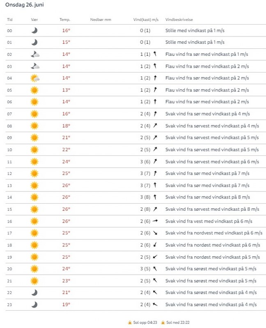
Task: Click the sunset icon beside 'Sol ned 22:22'
Action: [x=163, y=323]
